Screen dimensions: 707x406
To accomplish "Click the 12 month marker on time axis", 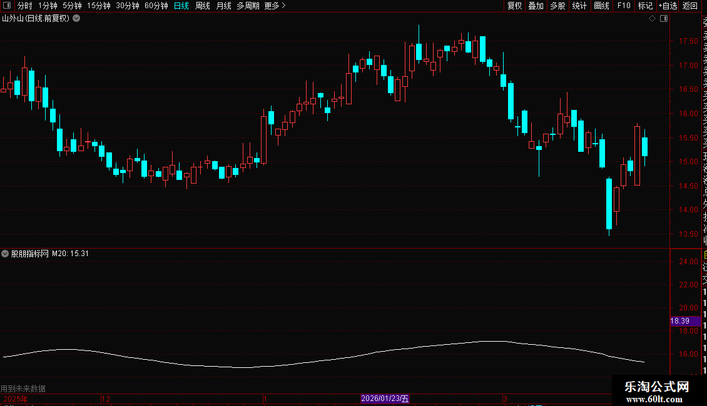I will coord(106,399).
